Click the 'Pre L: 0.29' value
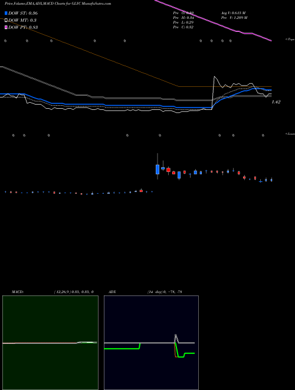The width and height of the screenshot is (295, 390). point(183,22)
